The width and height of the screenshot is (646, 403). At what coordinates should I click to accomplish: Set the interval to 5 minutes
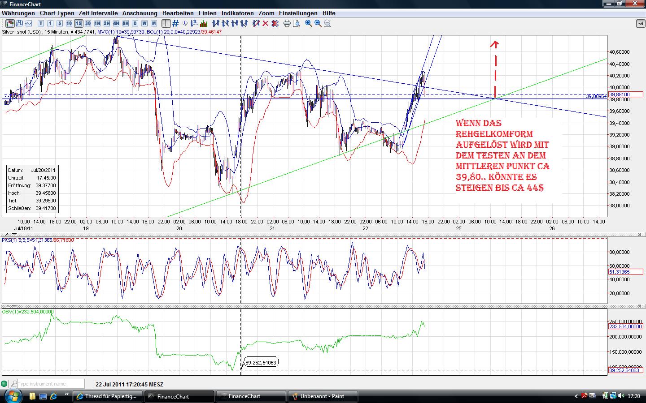coord(60,23)
